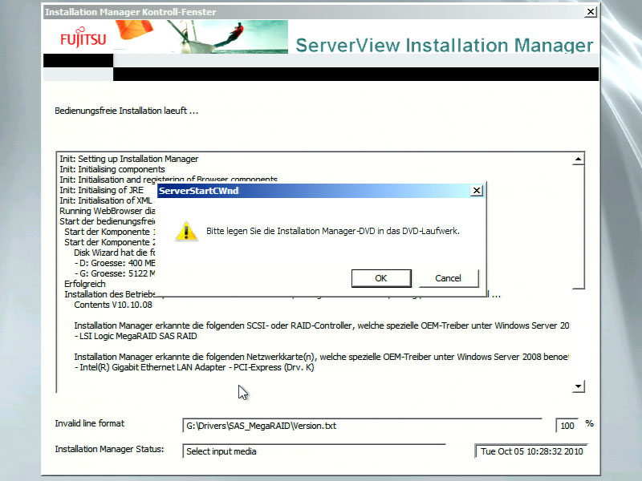The width and height of the screenshot is (642, 481).
Task: Close the Installation Manager Kontroll-Fenster window
Action: pos(591,12)
